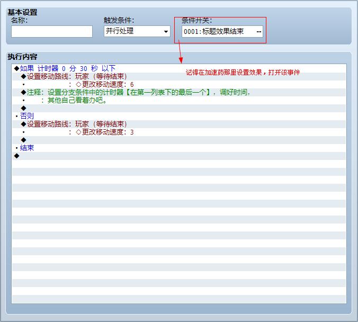Click the 名称 name input field

click(x=52, y=31)
